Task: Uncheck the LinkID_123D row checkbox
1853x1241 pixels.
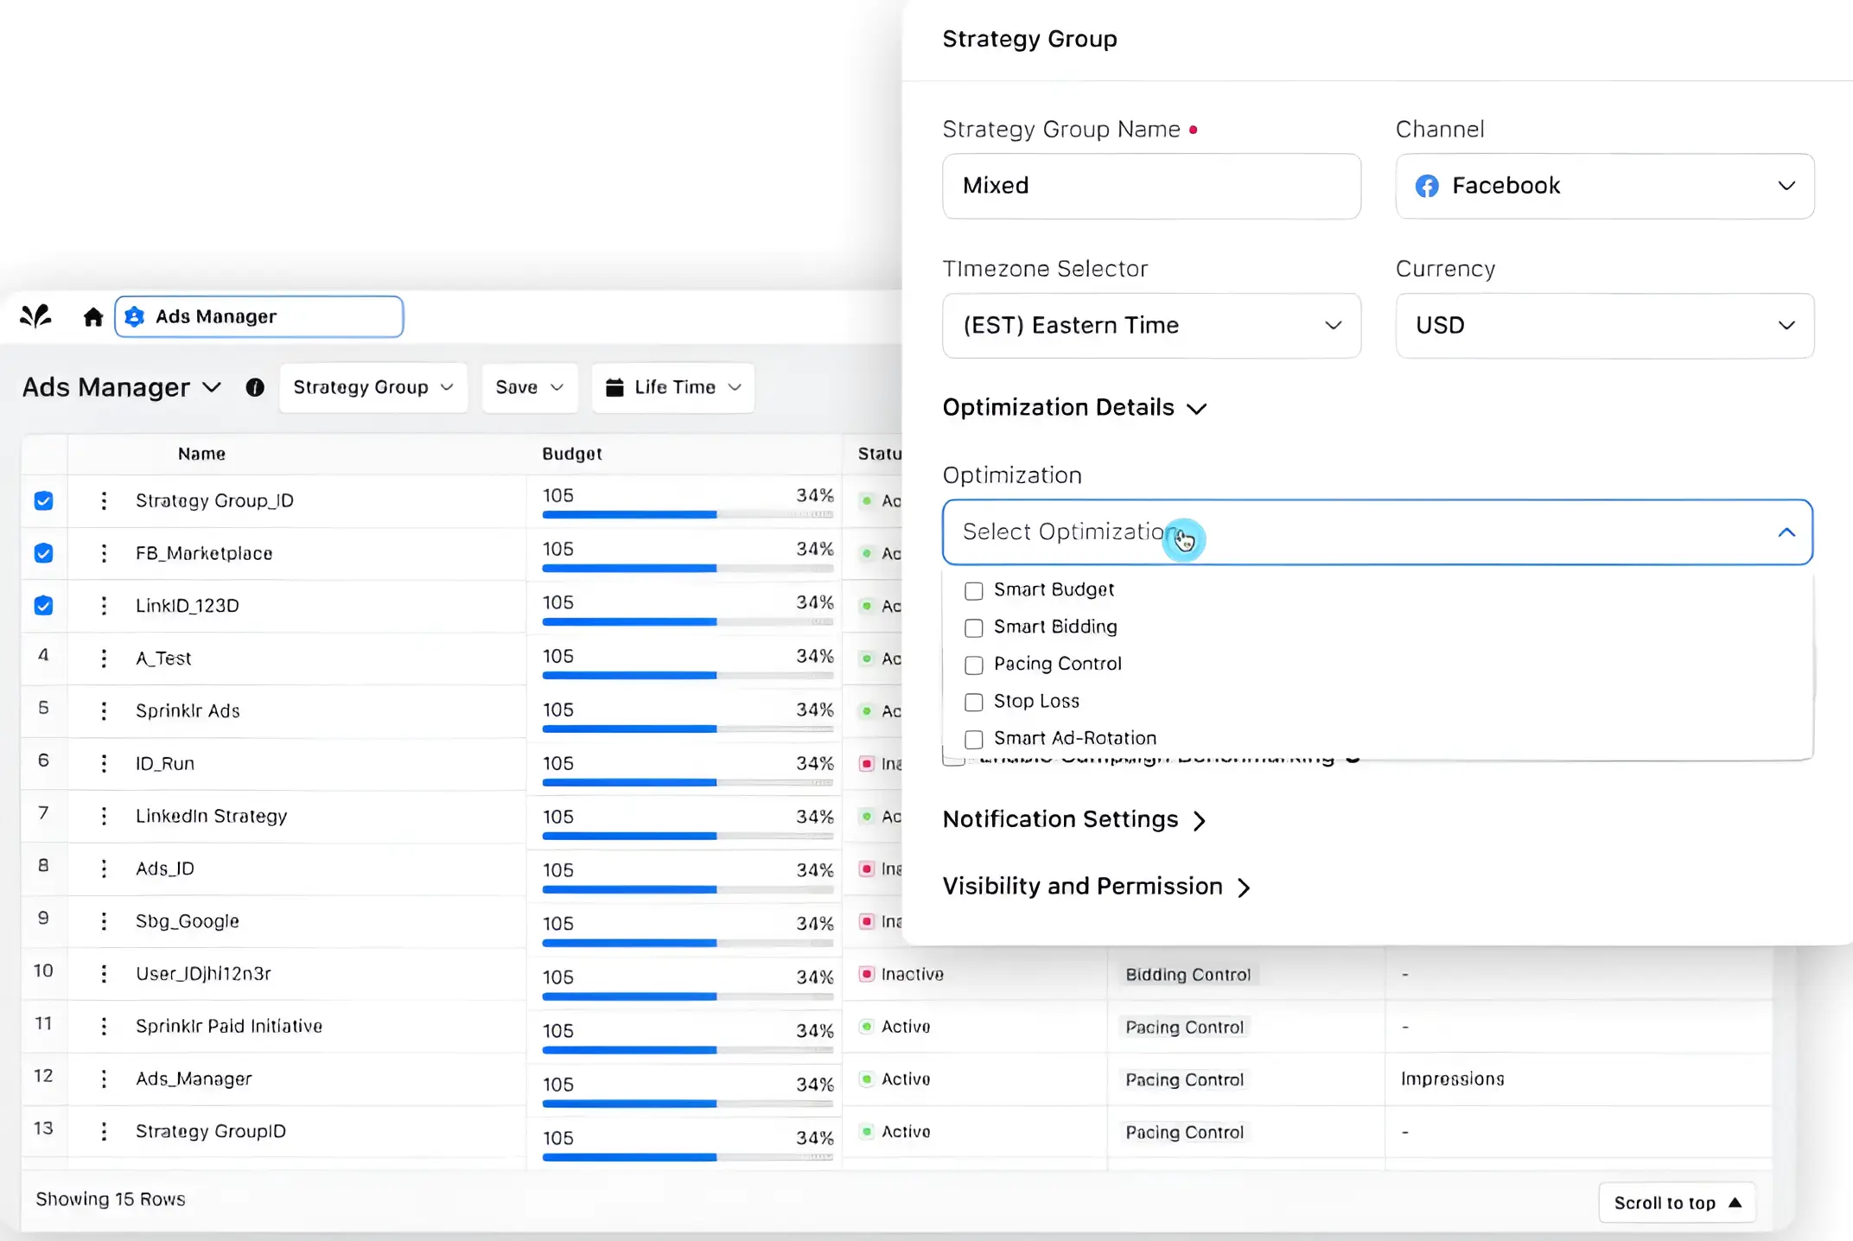Action: coord(43,606)
